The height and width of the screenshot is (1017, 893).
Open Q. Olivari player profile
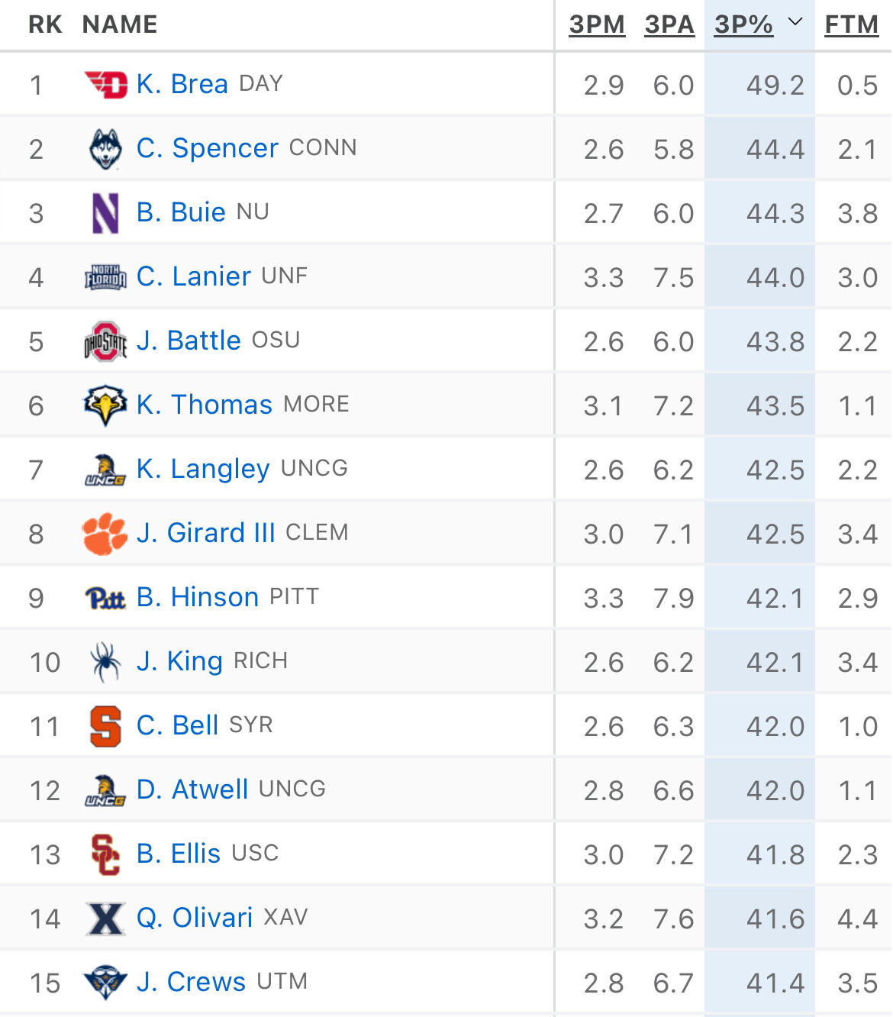[x=194, y=918]
